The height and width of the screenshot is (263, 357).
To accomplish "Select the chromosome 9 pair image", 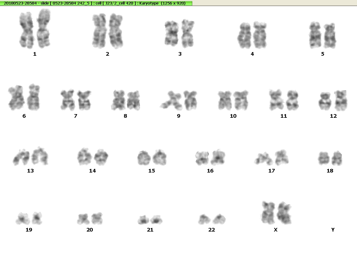I will pyautogui.click(x=178, y=100).
